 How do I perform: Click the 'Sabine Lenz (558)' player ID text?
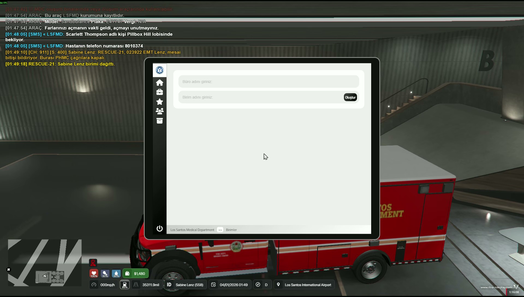click(x=189, y=285)
